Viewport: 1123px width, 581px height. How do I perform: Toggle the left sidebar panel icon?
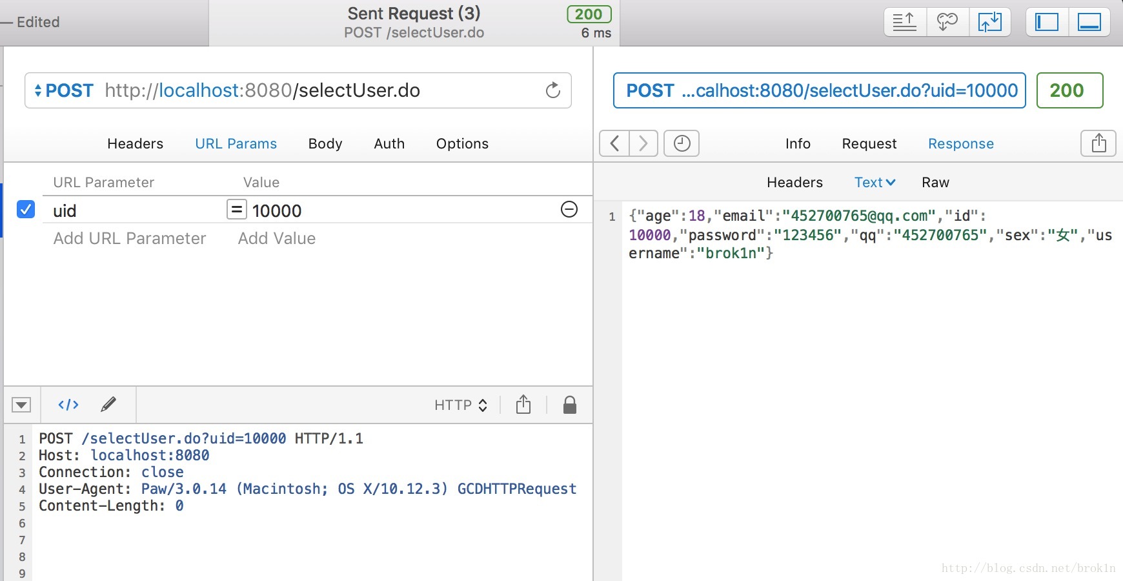coord(1047,22)
